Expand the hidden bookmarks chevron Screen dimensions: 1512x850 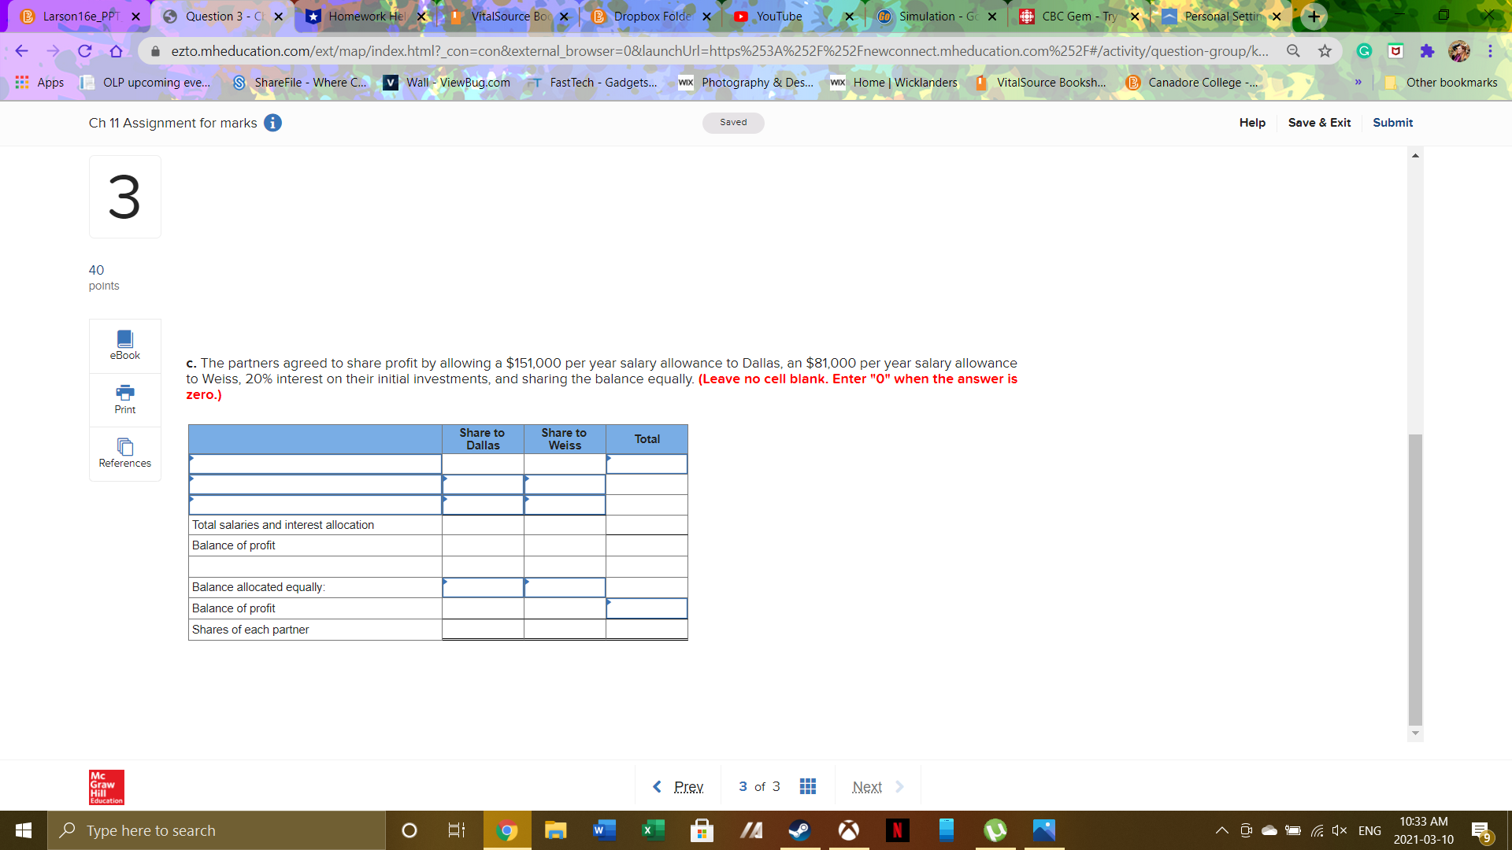click(1358, 82)
